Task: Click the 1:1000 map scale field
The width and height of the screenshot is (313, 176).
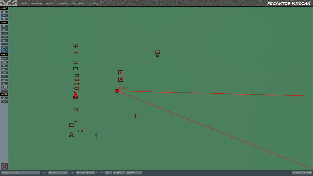Action: pos(119,173)
